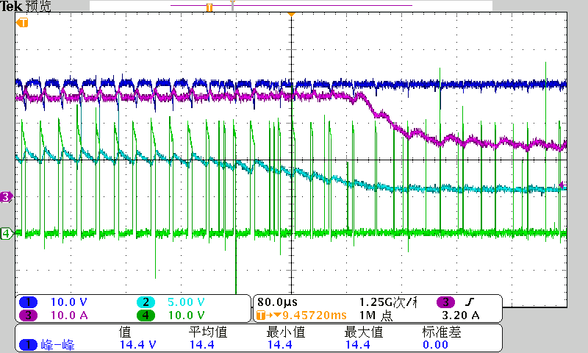Click the 10.0 V scale of channel 4
The width and height of the screenshot is (588, 353).
coord(186,315)
